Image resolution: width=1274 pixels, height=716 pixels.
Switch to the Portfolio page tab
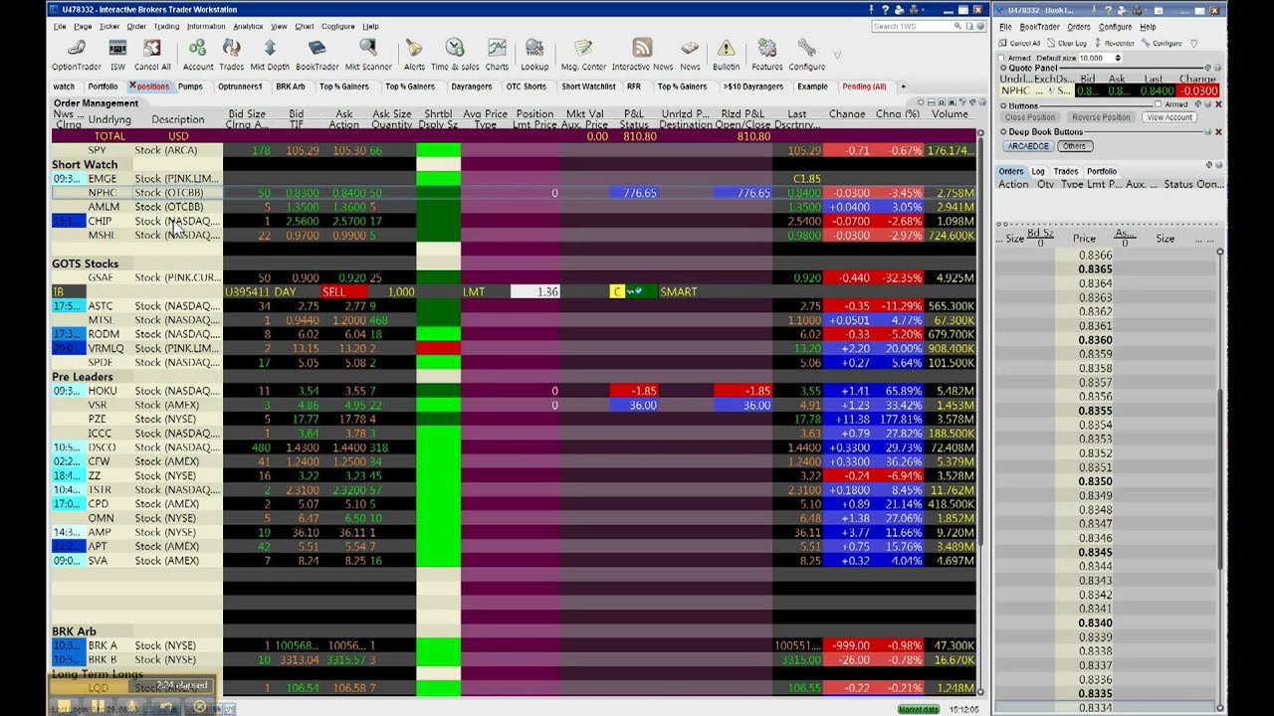tap(103, 87)
